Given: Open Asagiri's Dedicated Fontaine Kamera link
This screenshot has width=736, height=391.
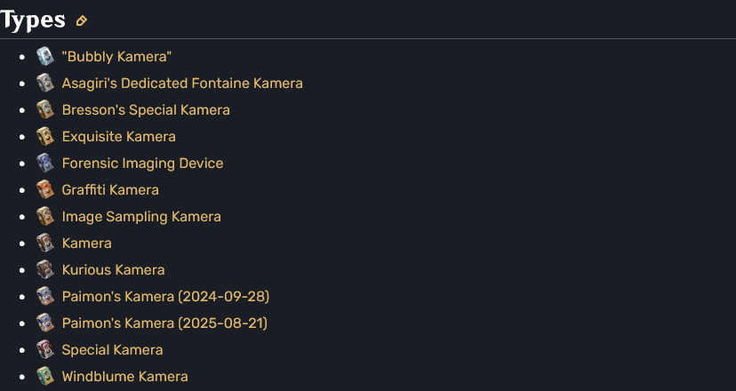Looking at the screenshot, I should (x=182, y=83).
